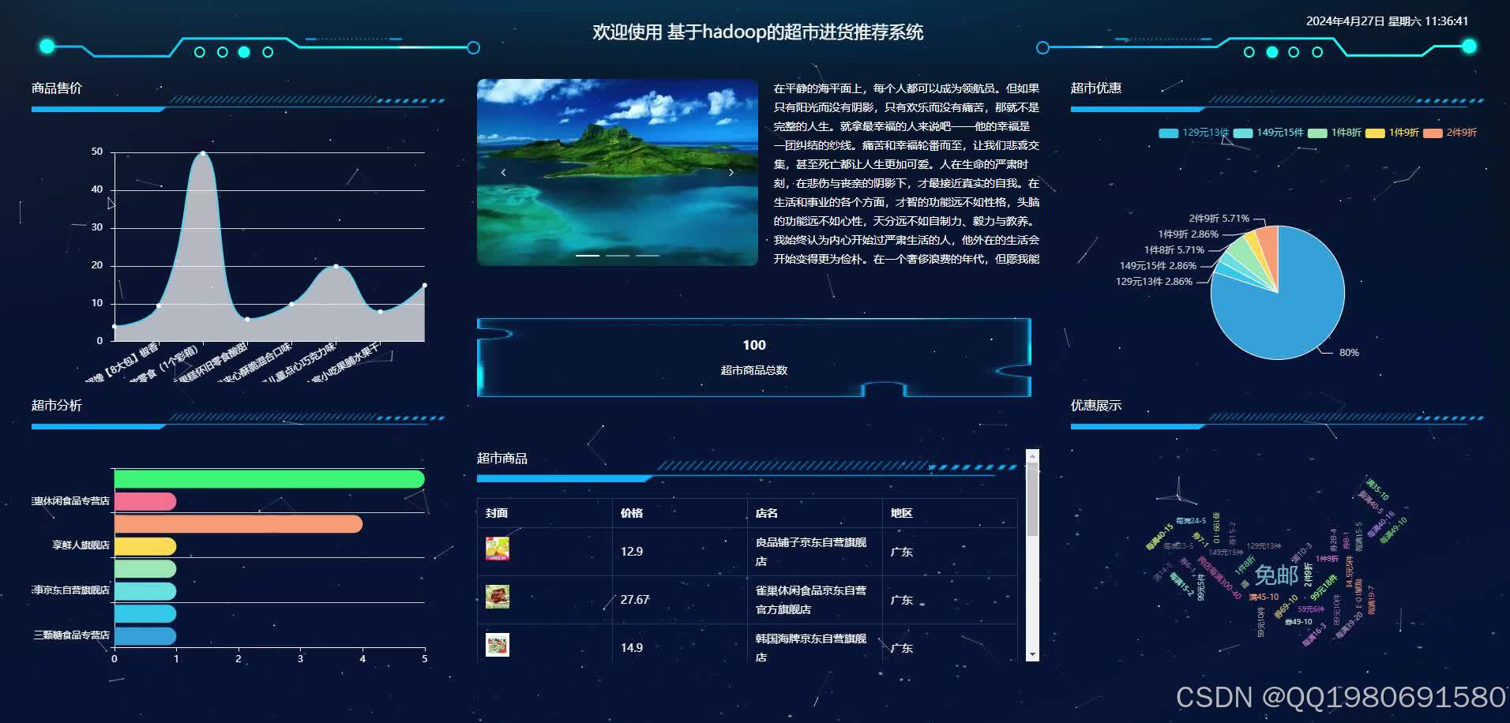1510x723 pixels.
Task: Click the scrollbar up arrow in 超市商品 panel
Action: click(1031, 455)
